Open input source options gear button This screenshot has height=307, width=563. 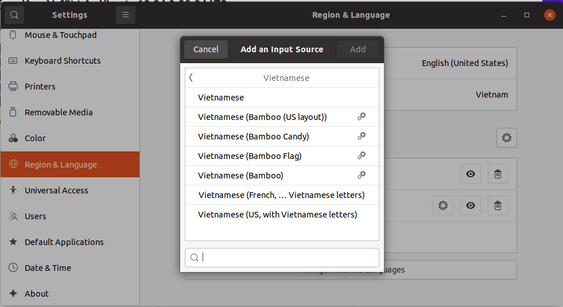tap(506, 138)
